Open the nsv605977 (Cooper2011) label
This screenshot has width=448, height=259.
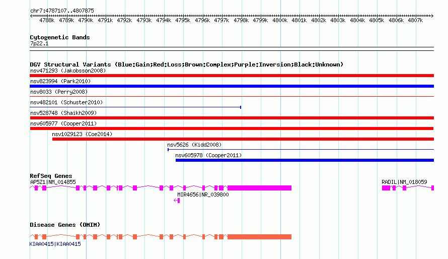63,123
